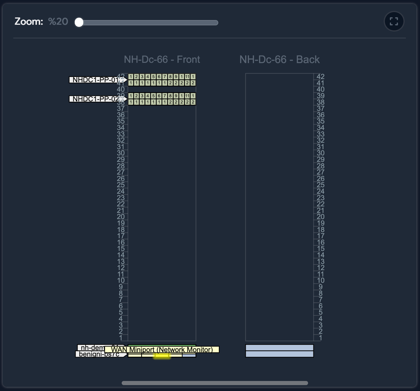Click the WAN Miniport (Network Monitor) label

(x=162, y=350)
